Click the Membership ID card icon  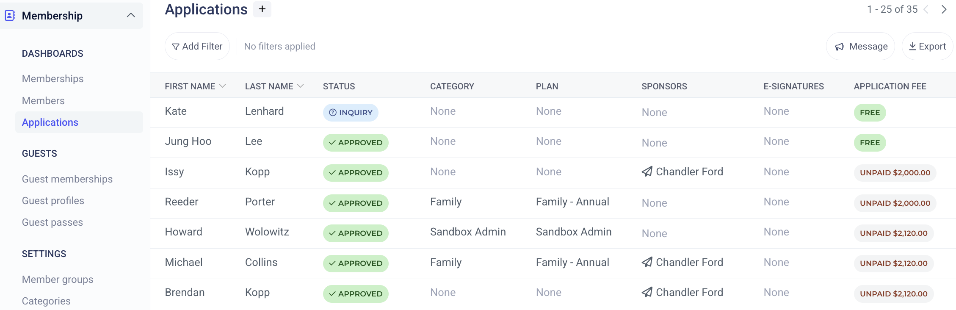(x=10, y=16)
